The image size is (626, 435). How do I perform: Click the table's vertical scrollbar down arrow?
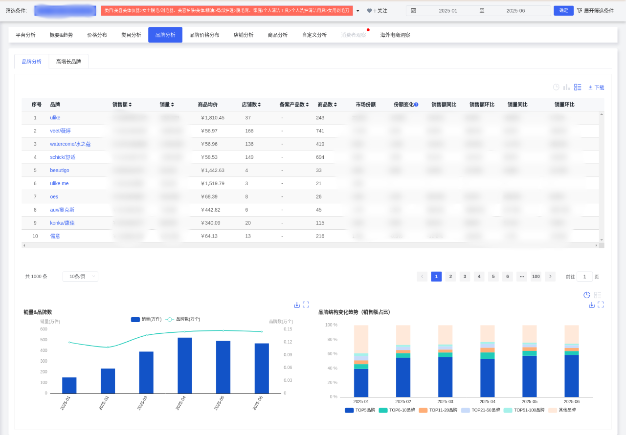(x=602, y=240)
